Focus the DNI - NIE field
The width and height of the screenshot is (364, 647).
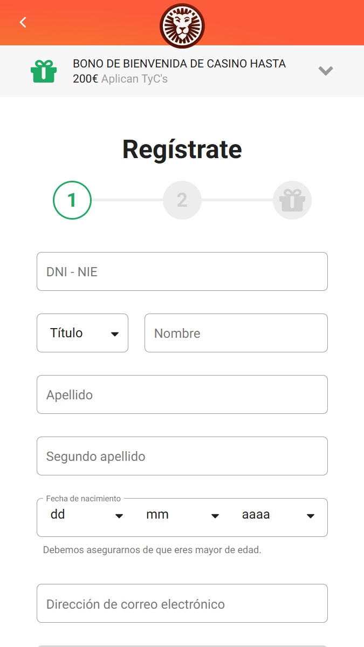point(182,271)
